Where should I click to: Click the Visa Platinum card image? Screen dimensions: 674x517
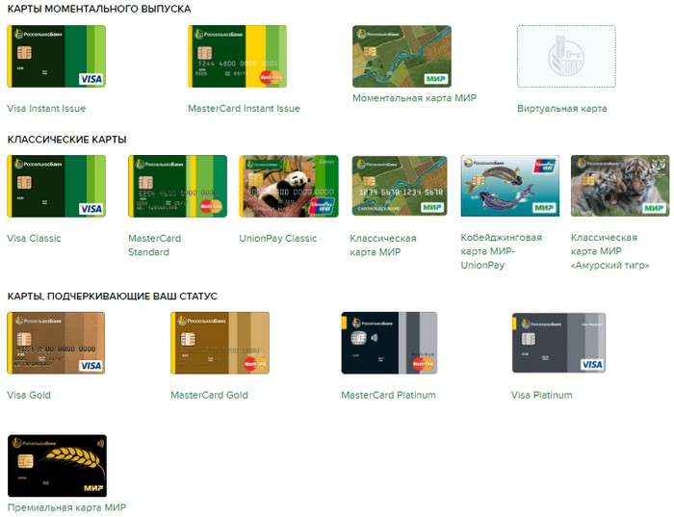558,343
